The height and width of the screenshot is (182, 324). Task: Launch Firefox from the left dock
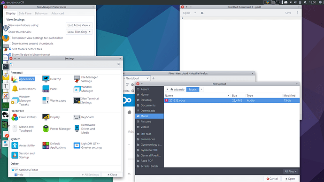click(x=6, y=38)
